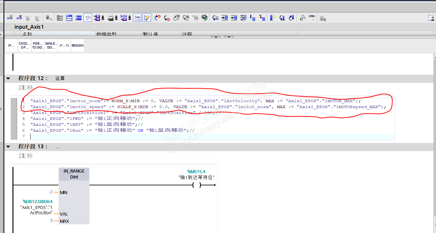This screenshot has height=233, width=436.
Task: Click the comment out selection icon
Action: point(253,18)
